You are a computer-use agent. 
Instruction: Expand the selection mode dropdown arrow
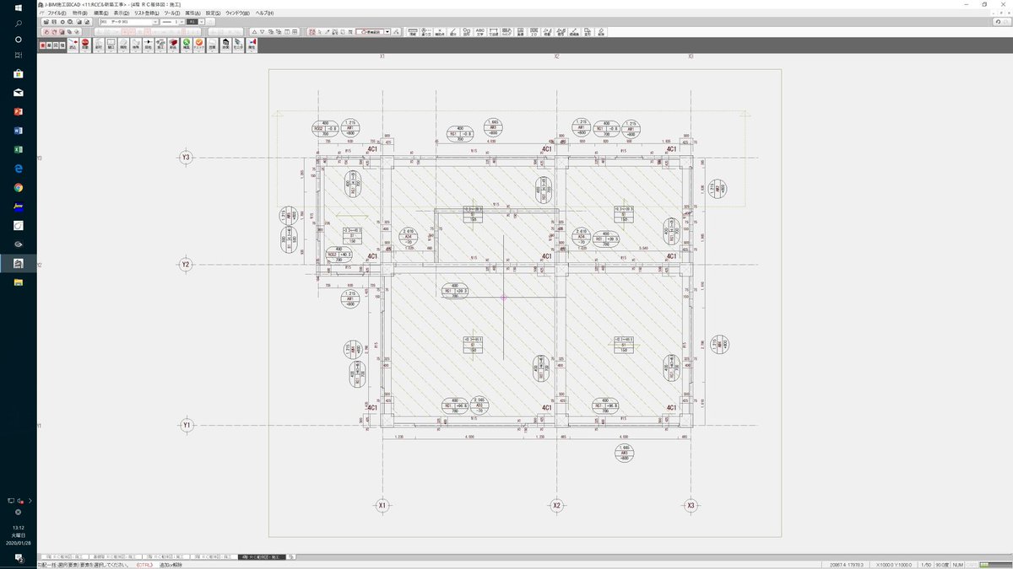click(387, 31)
